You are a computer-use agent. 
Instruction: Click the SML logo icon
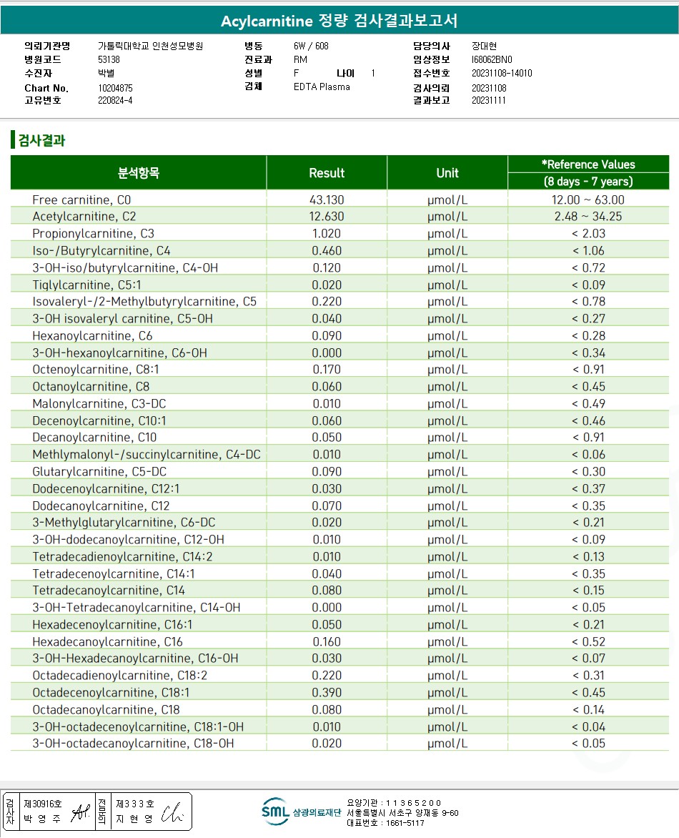(275, 812)
